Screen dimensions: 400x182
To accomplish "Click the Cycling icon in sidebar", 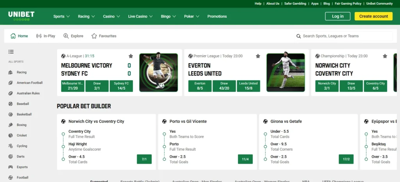I will click(11, 146).
